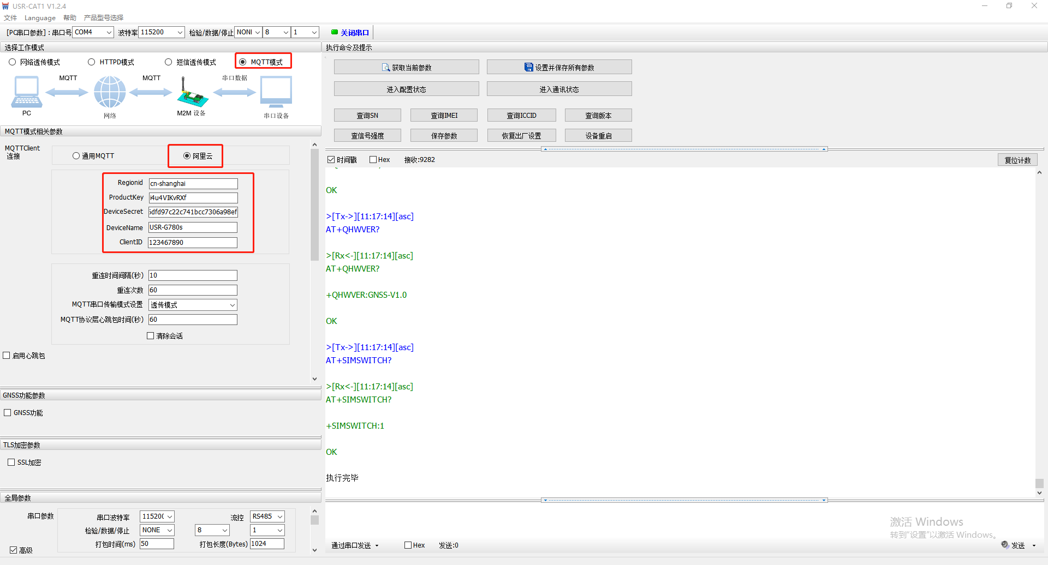1048x565 pixels.
Task: Enable the GNSS function checkbox
Action: pyautogui.click(x=8, y=413)
